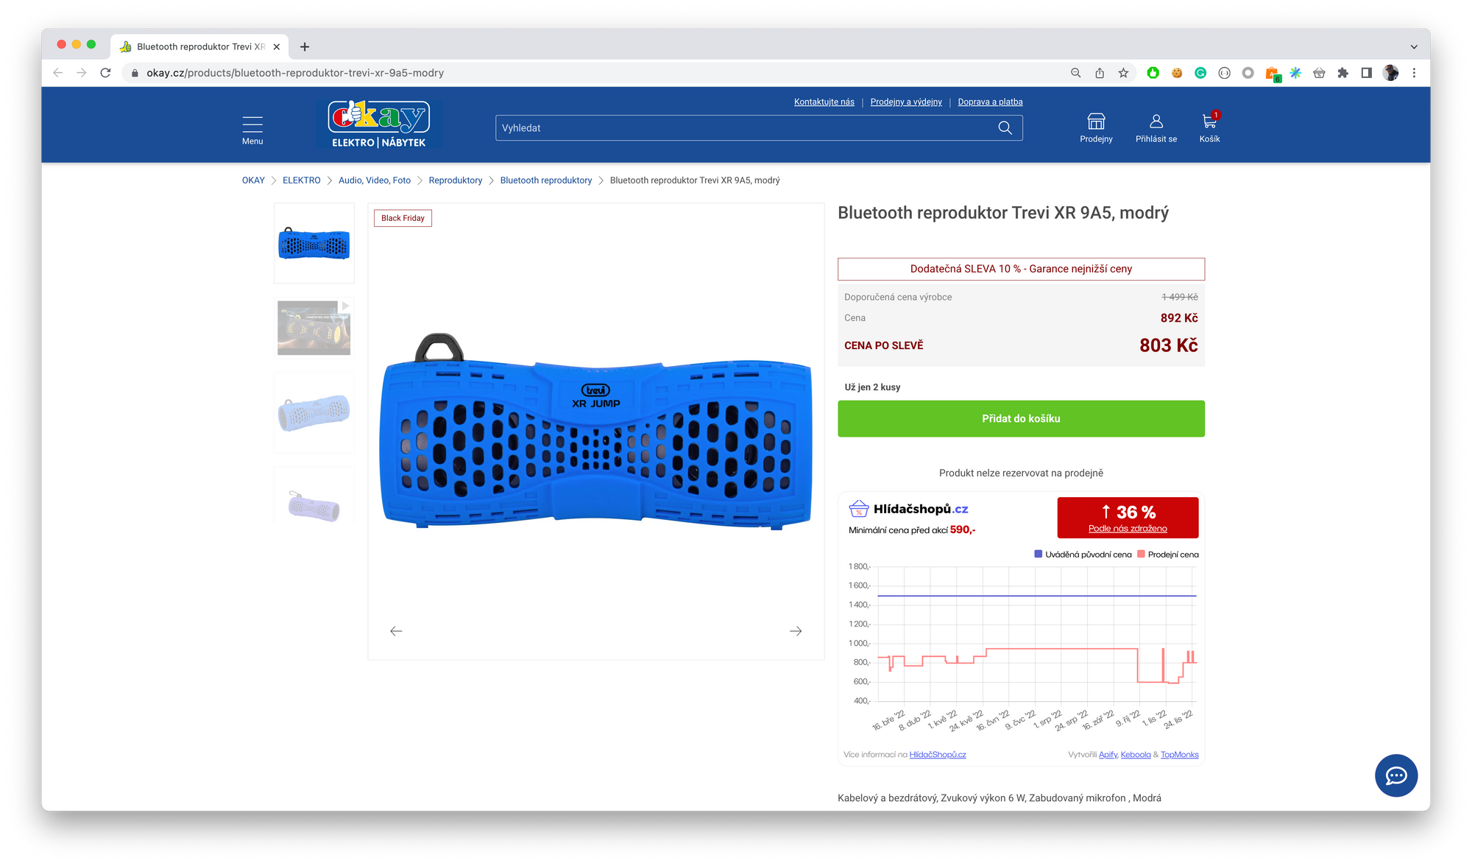Toggle Uváděná původní cena legend
This screenshot has width=1472, height=866.
1083,555
